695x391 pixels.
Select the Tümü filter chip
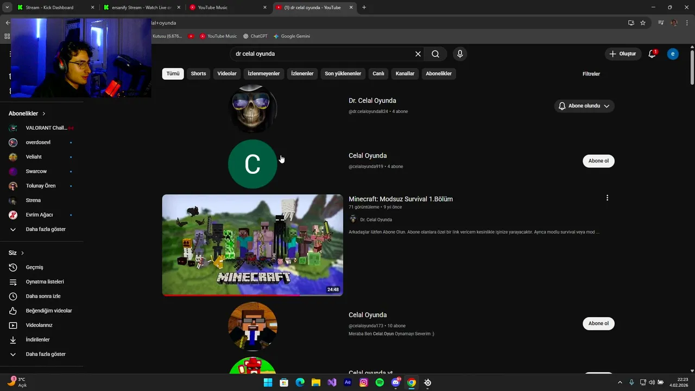point(173,74)
